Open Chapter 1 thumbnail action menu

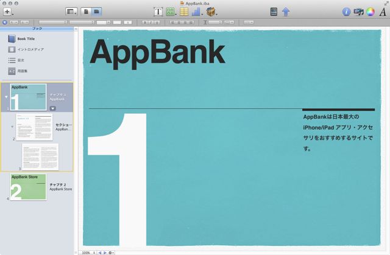(x=53, y=108)
